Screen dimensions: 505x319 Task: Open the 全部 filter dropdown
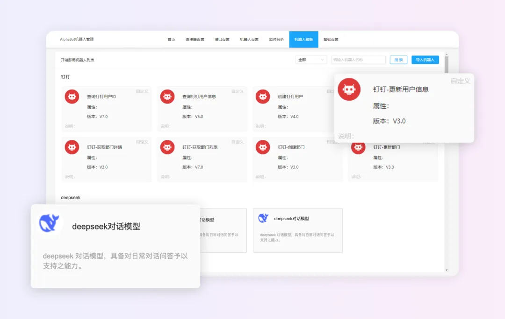coord(311,60)
